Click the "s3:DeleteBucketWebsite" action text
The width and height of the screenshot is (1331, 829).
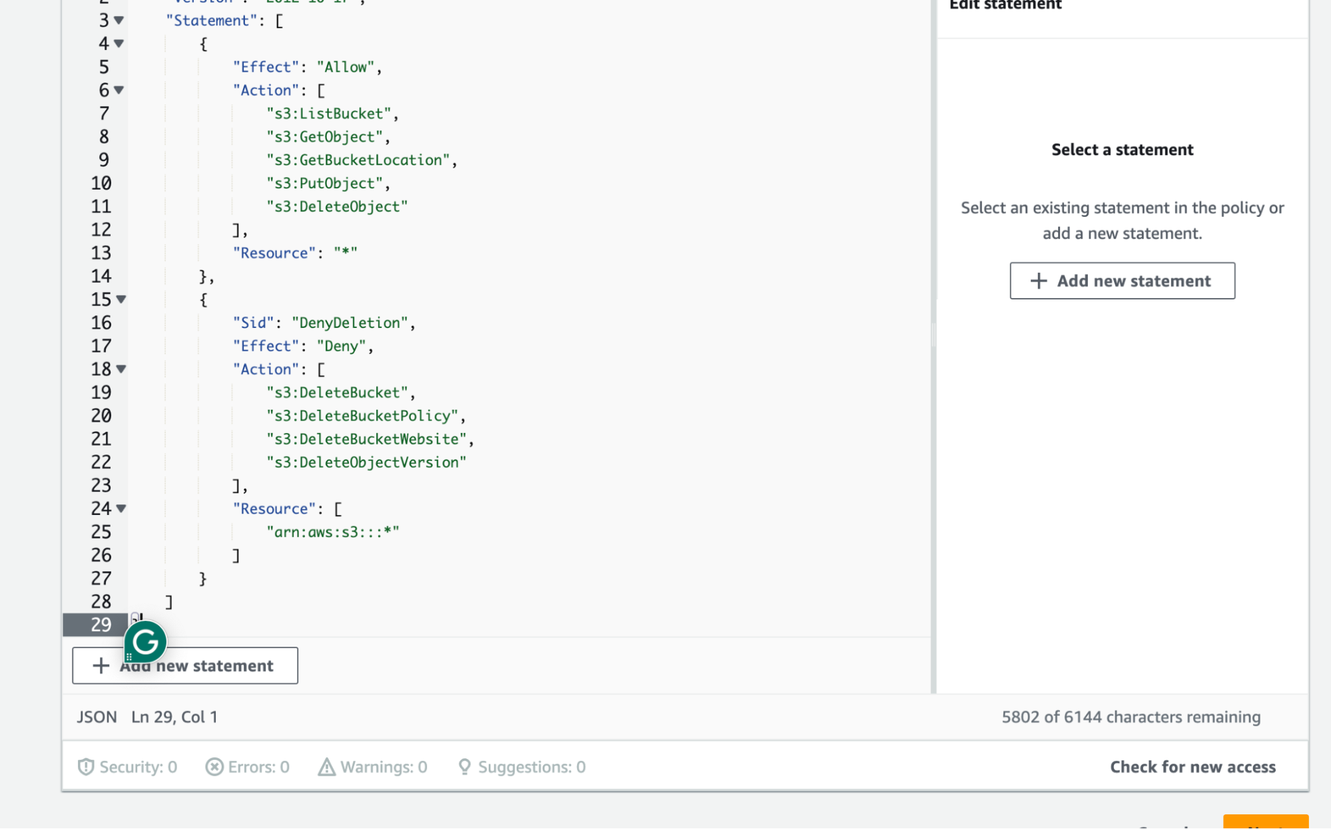tap(366, 439)
